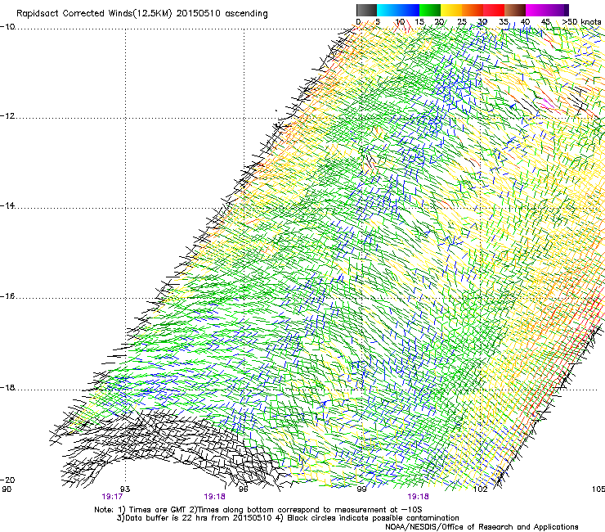Click the gray 0-5 knots color swatch
This screenshot has width=605, height=532.
click(x=366, y=10)
